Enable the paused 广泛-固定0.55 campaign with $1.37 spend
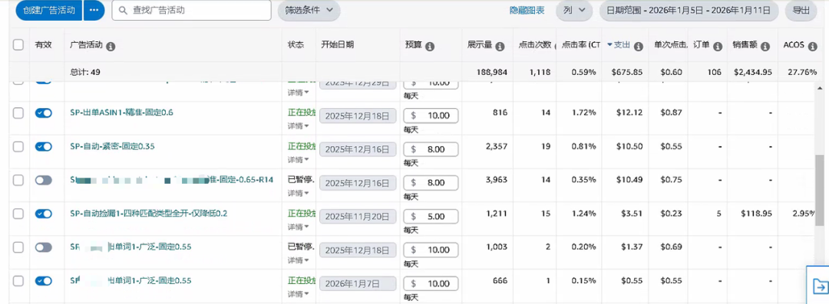The width and height of the screenshot is (829, 304). pos(43,247)
